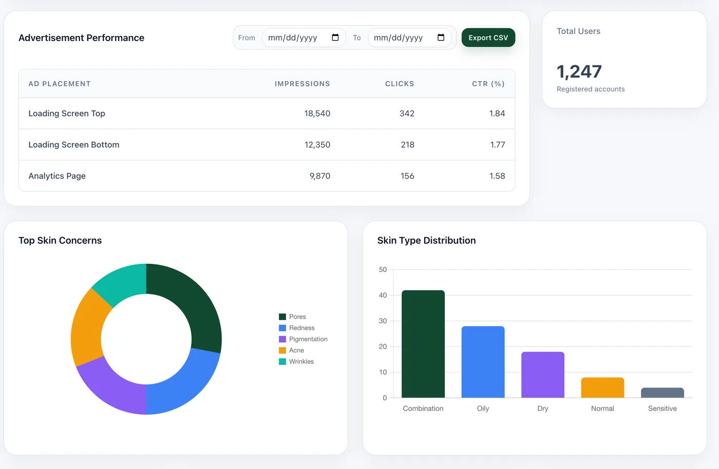Click the orange Acne donut segment
719x469 pixels.
[x=87, y=331]
